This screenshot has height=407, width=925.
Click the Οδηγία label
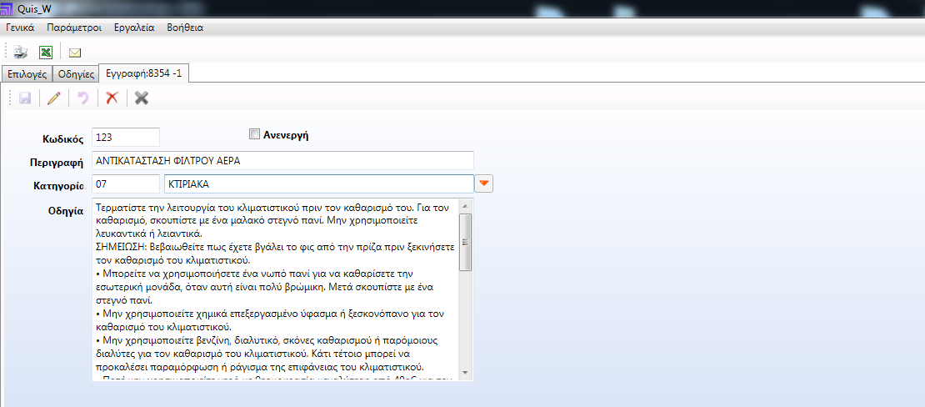pos(65,211)
